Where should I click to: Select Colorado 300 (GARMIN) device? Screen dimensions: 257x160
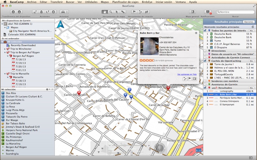click(x=22, y=35)
